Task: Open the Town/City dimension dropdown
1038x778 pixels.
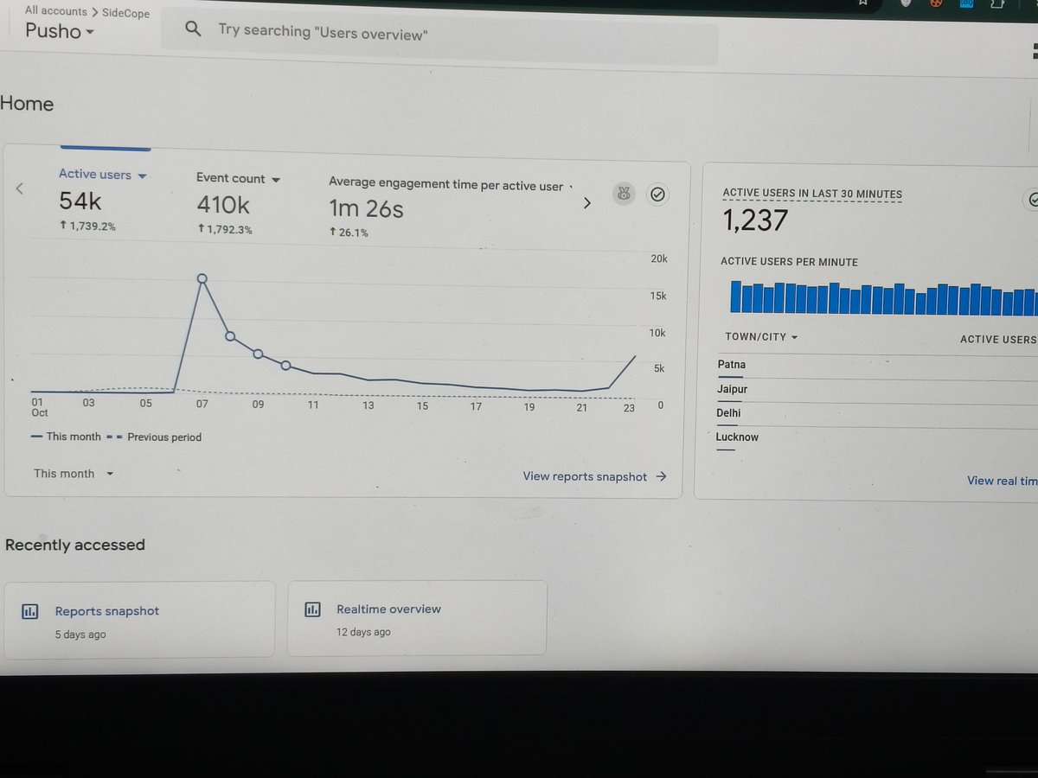Action: 761,337
